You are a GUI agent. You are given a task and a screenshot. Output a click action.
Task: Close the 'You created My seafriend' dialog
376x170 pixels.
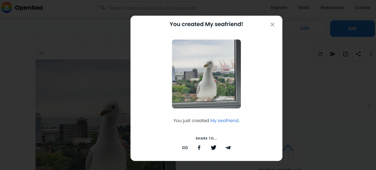[272, 25]
